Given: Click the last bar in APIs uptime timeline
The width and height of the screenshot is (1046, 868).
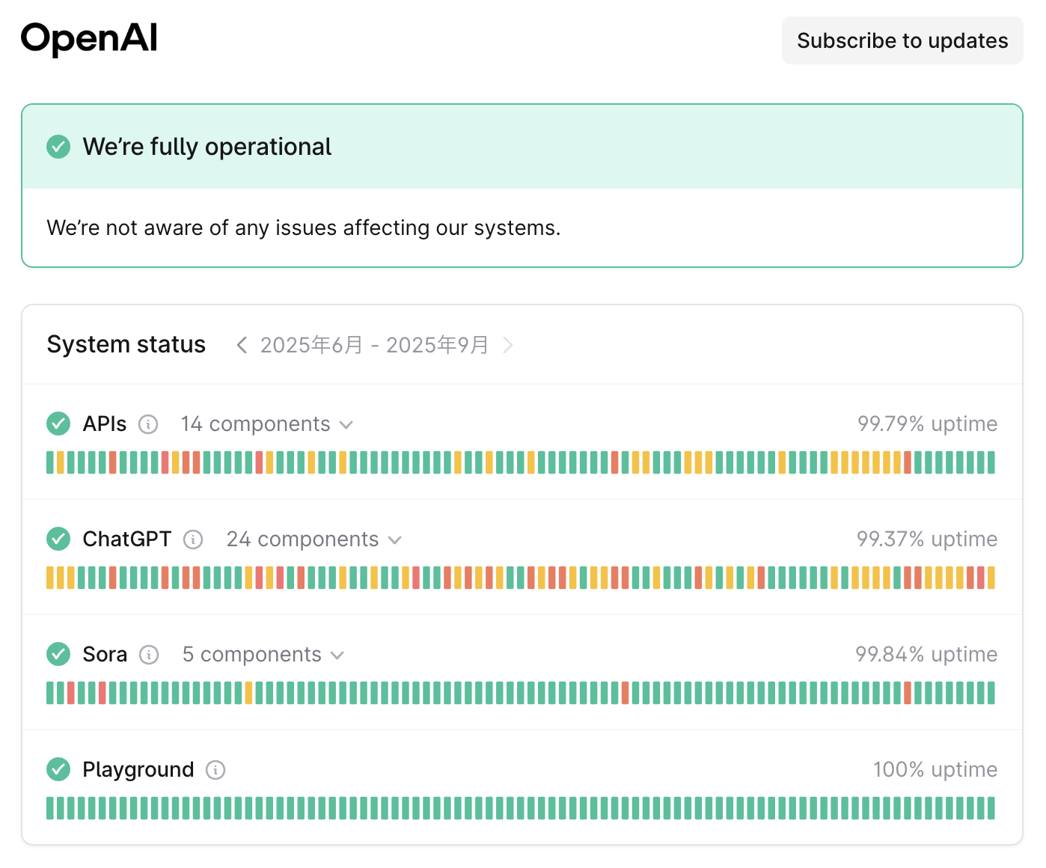Looking at the screenshot, I should tap(991, 462).
